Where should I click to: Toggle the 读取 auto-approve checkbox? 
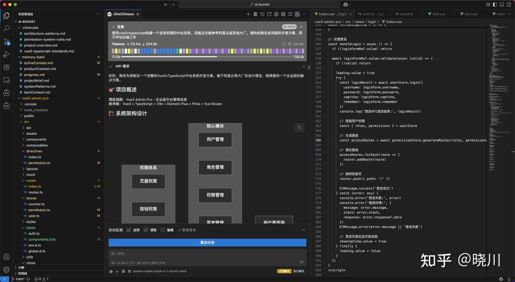pos(146,230)
